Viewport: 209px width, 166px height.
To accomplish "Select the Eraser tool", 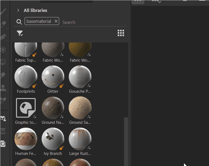I will (x=3, y=24).
